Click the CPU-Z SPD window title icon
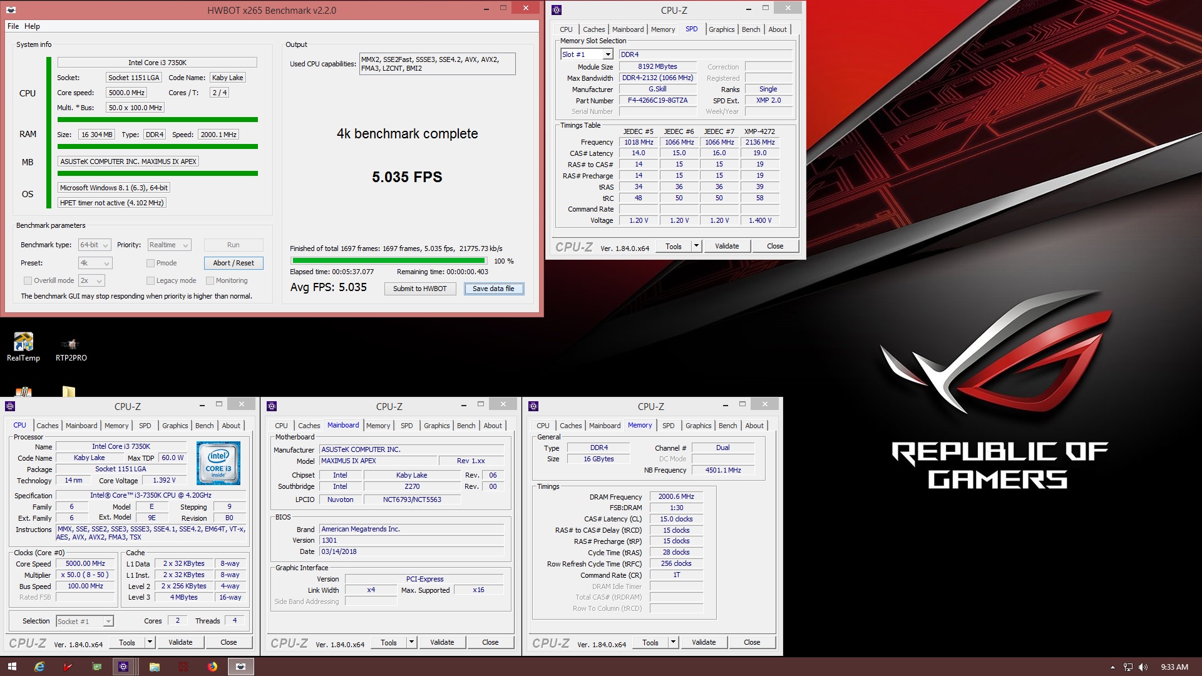The height and width of the screenshot is (676, 1202). click(x=557, y=10)
